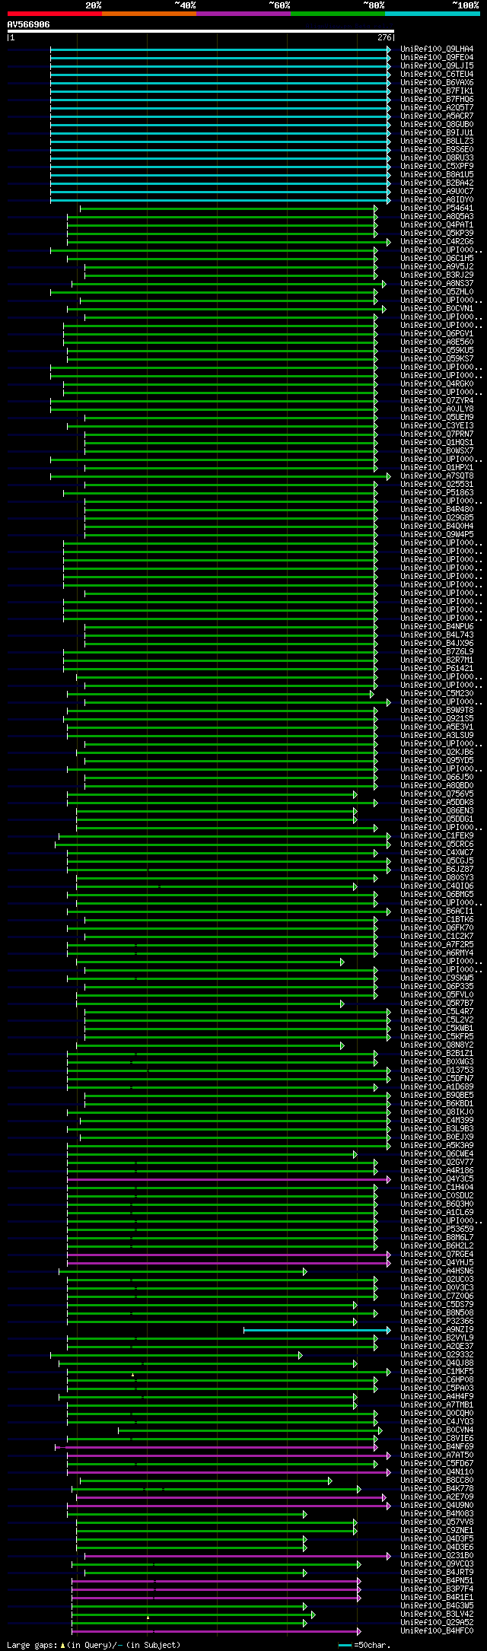Click label UniRef100_C5L4R7
Viewport: 487px width, 1651px height.
[x=437, y=1012]
